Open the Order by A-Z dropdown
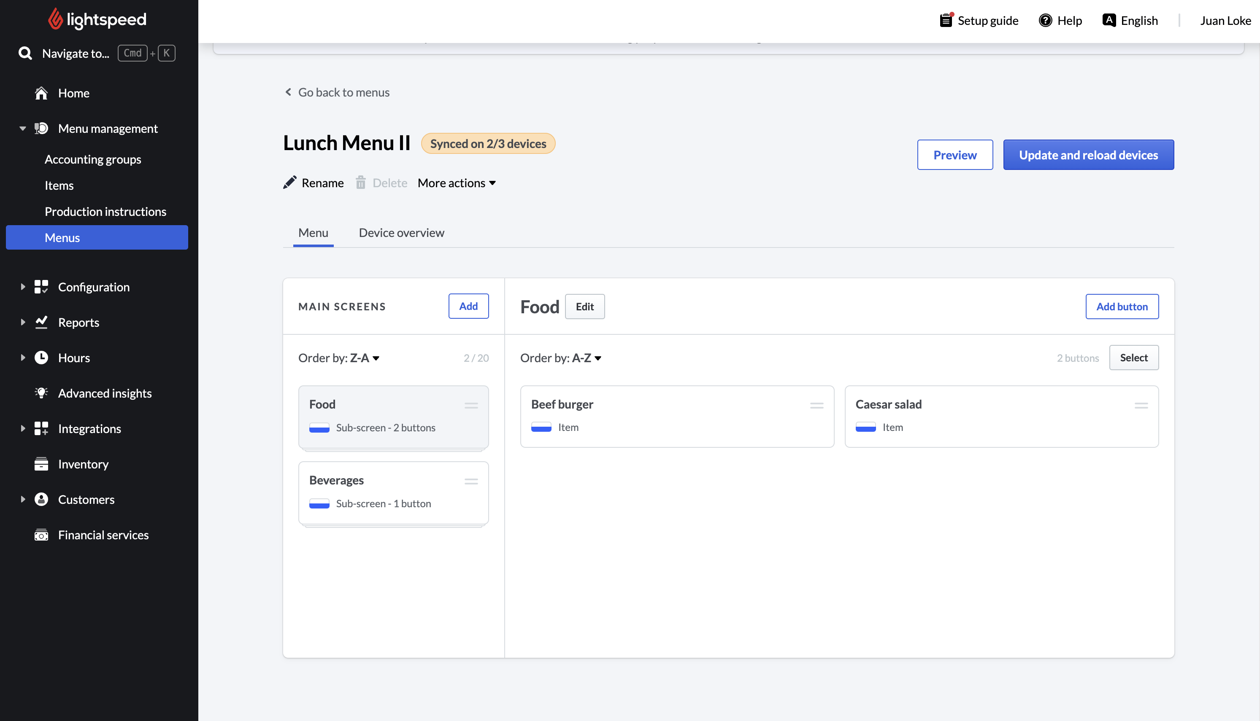The image size is (1260, 721). click(x=561, y=358)
